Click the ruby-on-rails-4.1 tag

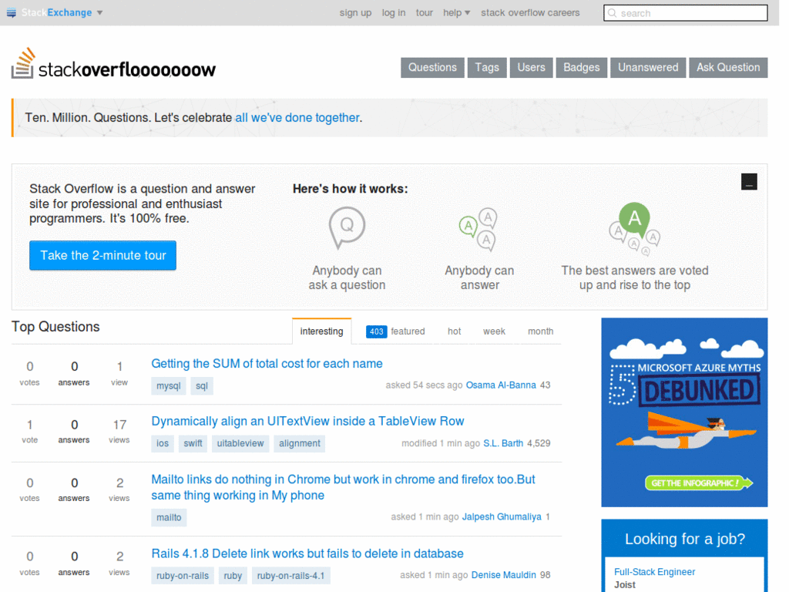pyautogui.click(x=290, y=576)
